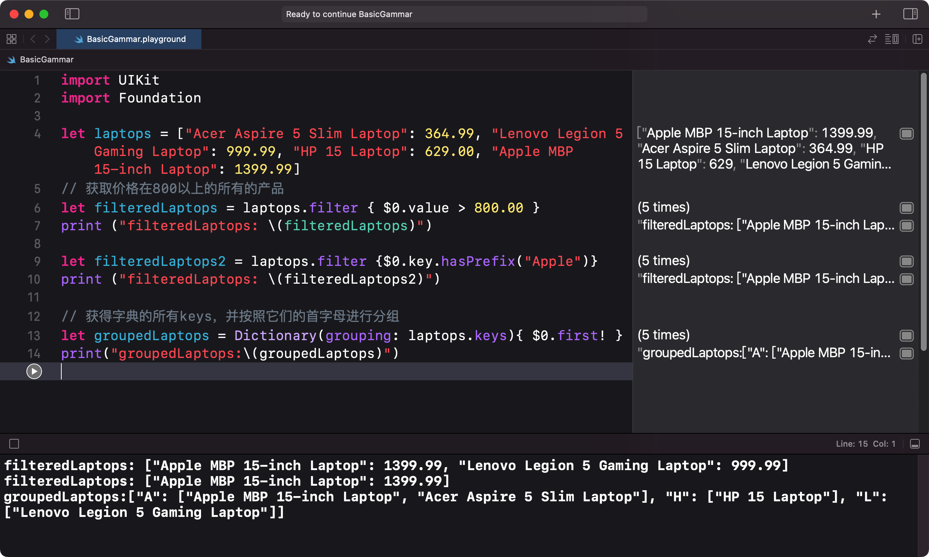Viewport: 929px width, 557px height.
Task: Add a new editor pane
Action: pyautogui.click(x=917, y=39)
